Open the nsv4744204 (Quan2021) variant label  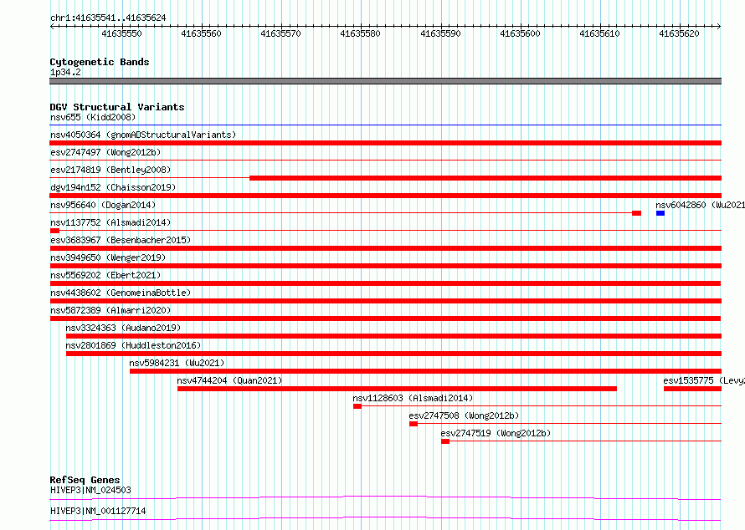point(229,380)
